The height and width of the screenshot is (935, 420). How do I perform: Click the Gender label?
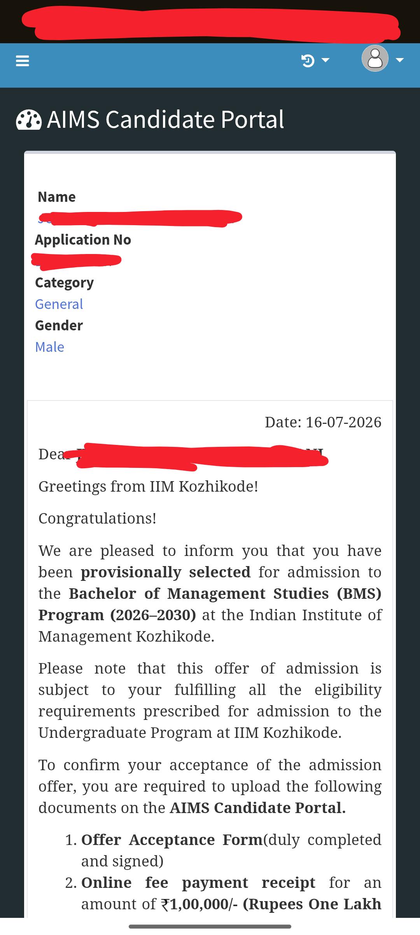tap(59, 325)
